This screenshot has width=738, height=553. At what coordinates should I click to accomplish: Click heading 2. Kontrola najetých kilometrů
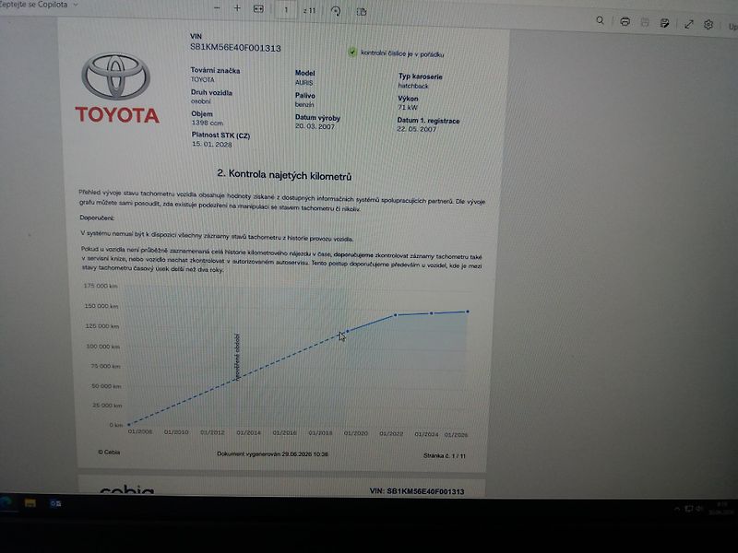tap(284, 175)
